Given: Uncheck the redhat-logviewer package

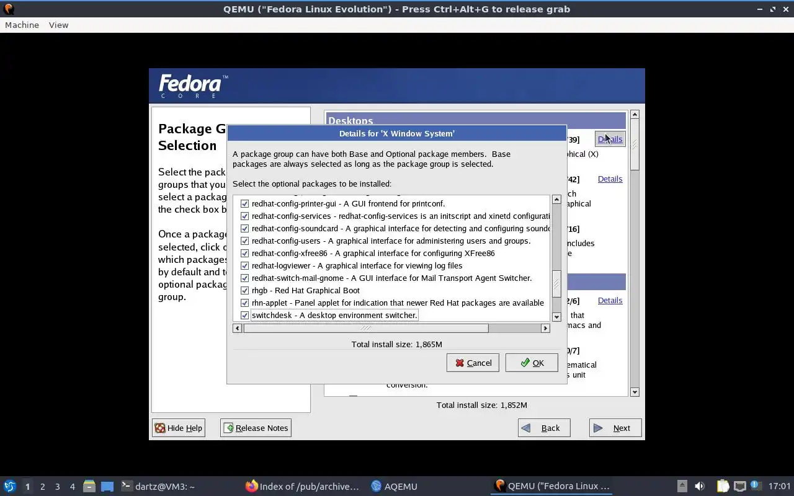Looking at the screenshot, I should tap(244, 265).
